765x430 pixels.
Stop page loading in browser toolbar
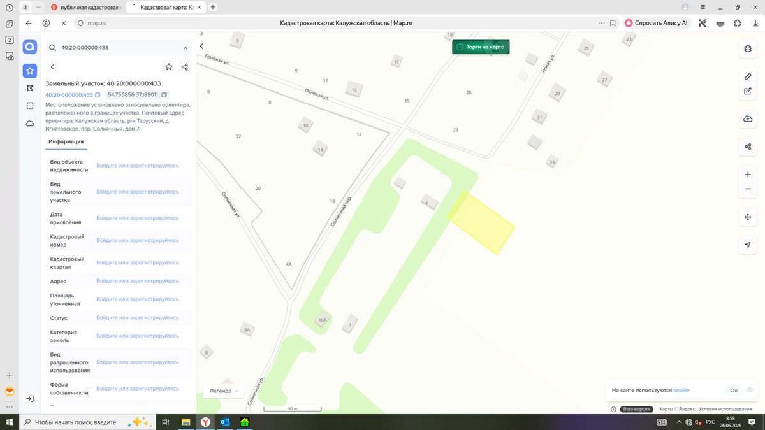point(64,23)
